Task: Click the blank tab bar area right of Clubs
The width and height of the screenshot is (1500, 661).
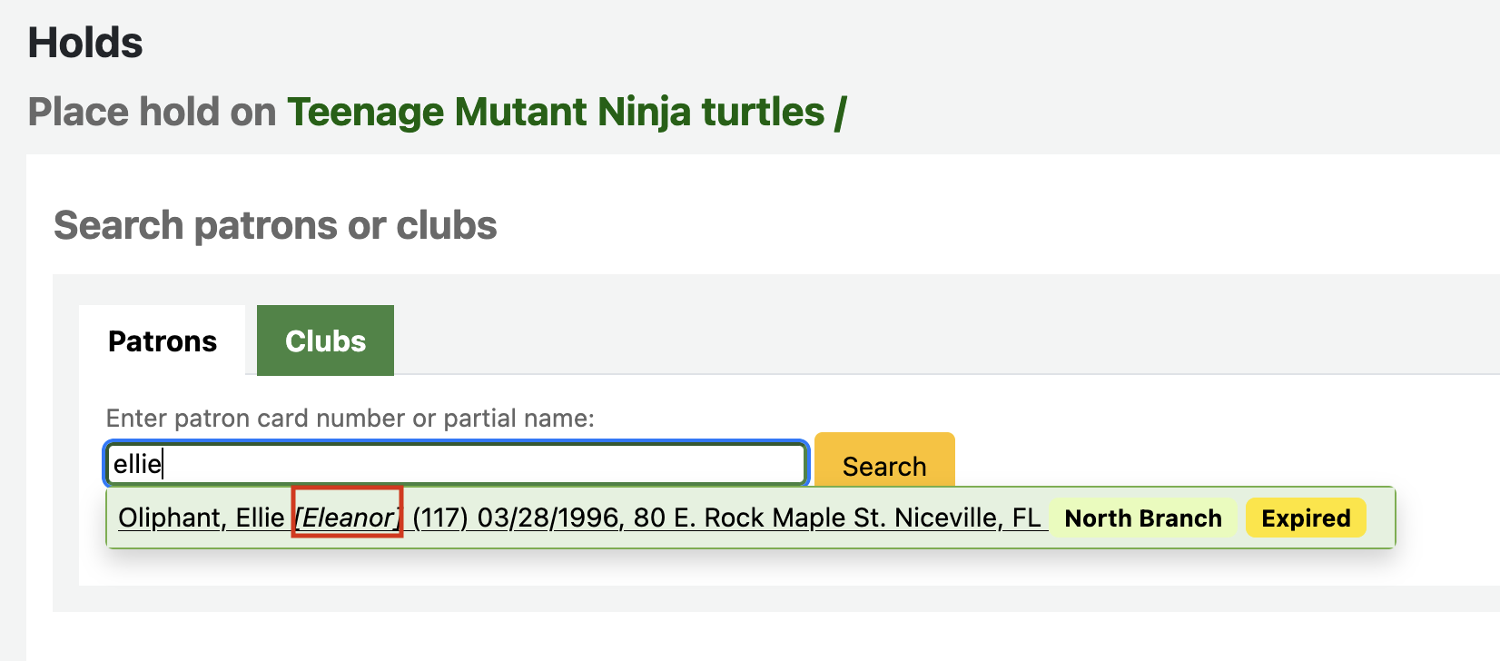Action: coord(908,341)
